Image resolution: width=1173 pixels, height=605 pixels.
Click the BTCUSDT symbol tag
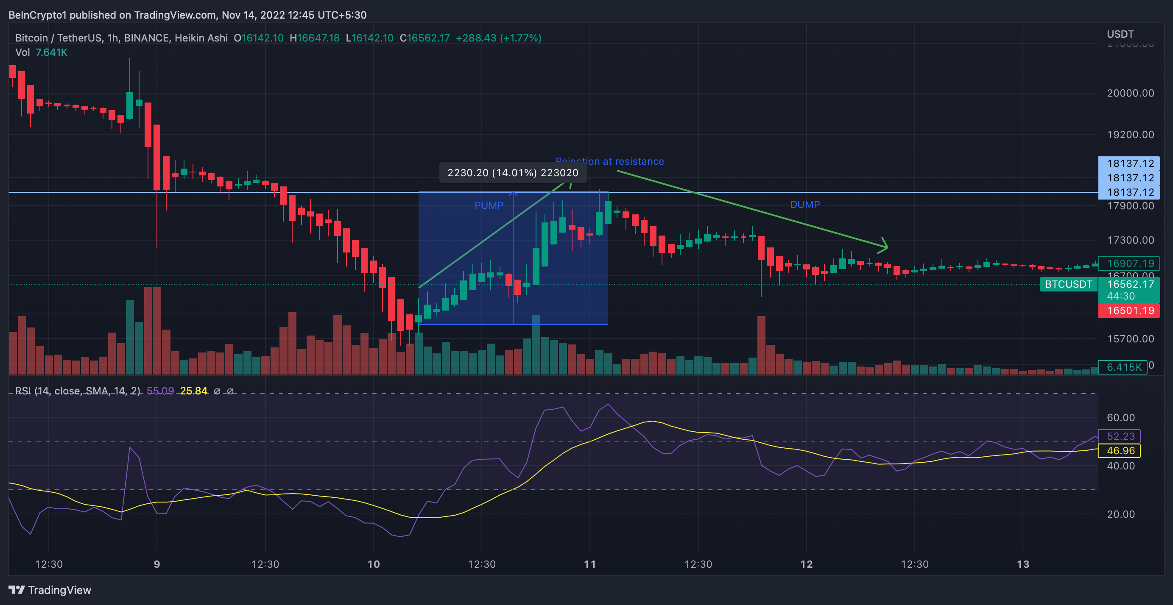click(x=1068, y=284)
